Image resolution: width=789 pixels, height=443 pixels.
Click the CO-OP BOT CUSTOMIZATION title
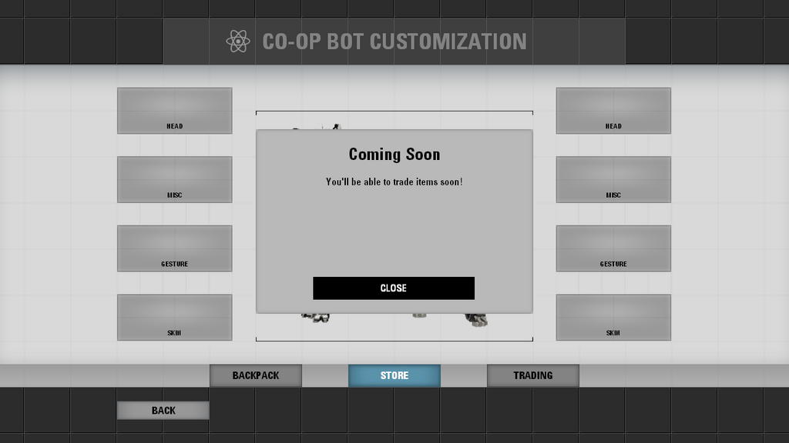pos(394,42)
